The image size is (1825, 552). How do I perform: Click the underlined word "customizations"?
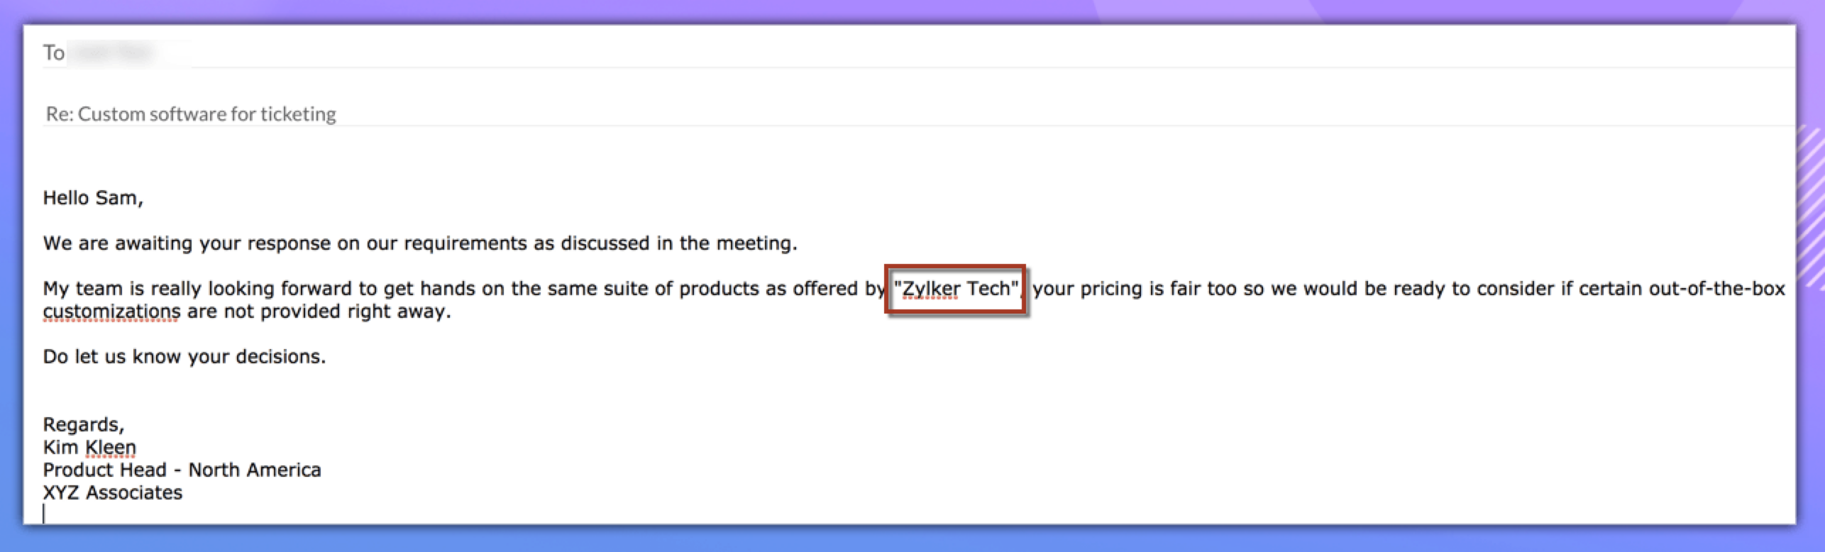pyautogui.click(x=111, y=311)
